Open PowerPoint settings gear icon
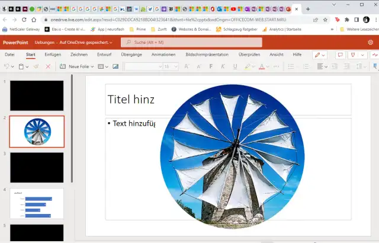Screen dimensions: 379x243 pos(371,42)
